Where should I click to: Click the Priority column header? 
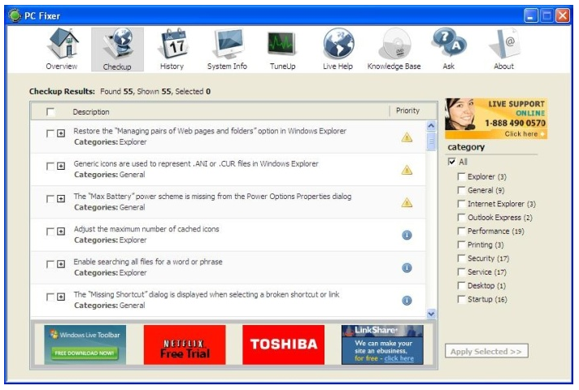coord(407,110)
